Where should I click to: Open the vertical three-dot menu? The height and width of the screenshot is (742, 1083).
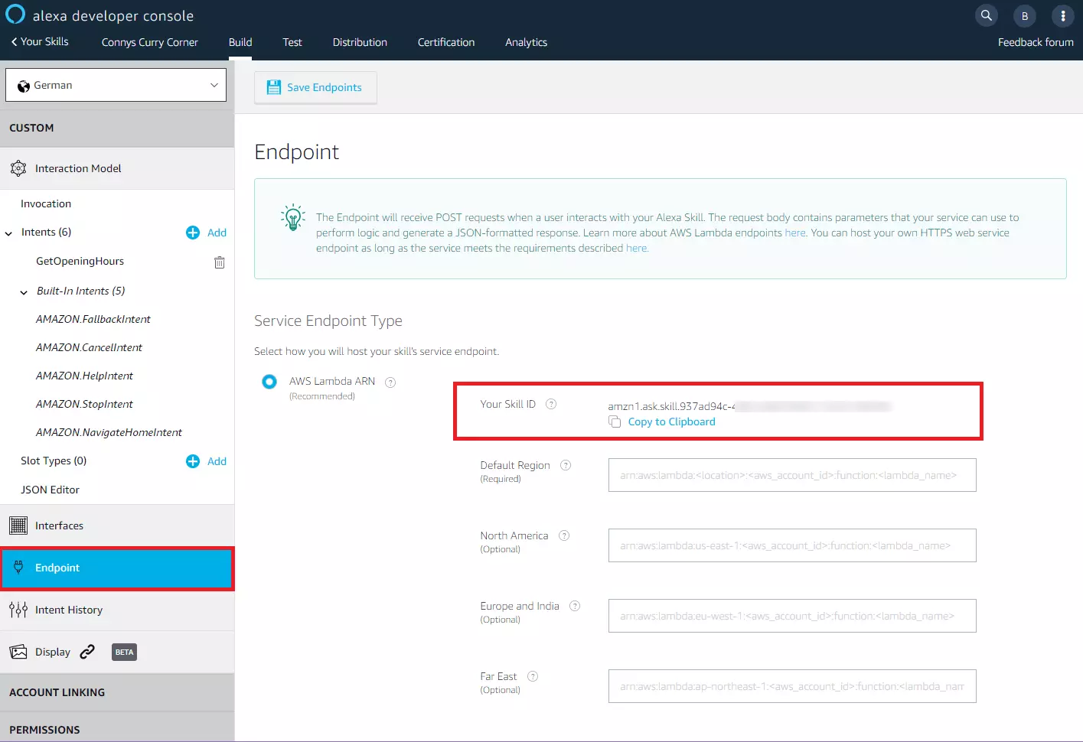(1063, 15)
